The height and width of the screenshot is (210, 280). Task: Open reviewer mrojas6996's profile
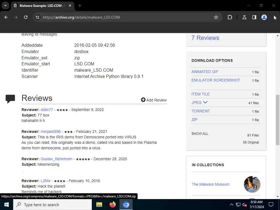pos(51,132)
